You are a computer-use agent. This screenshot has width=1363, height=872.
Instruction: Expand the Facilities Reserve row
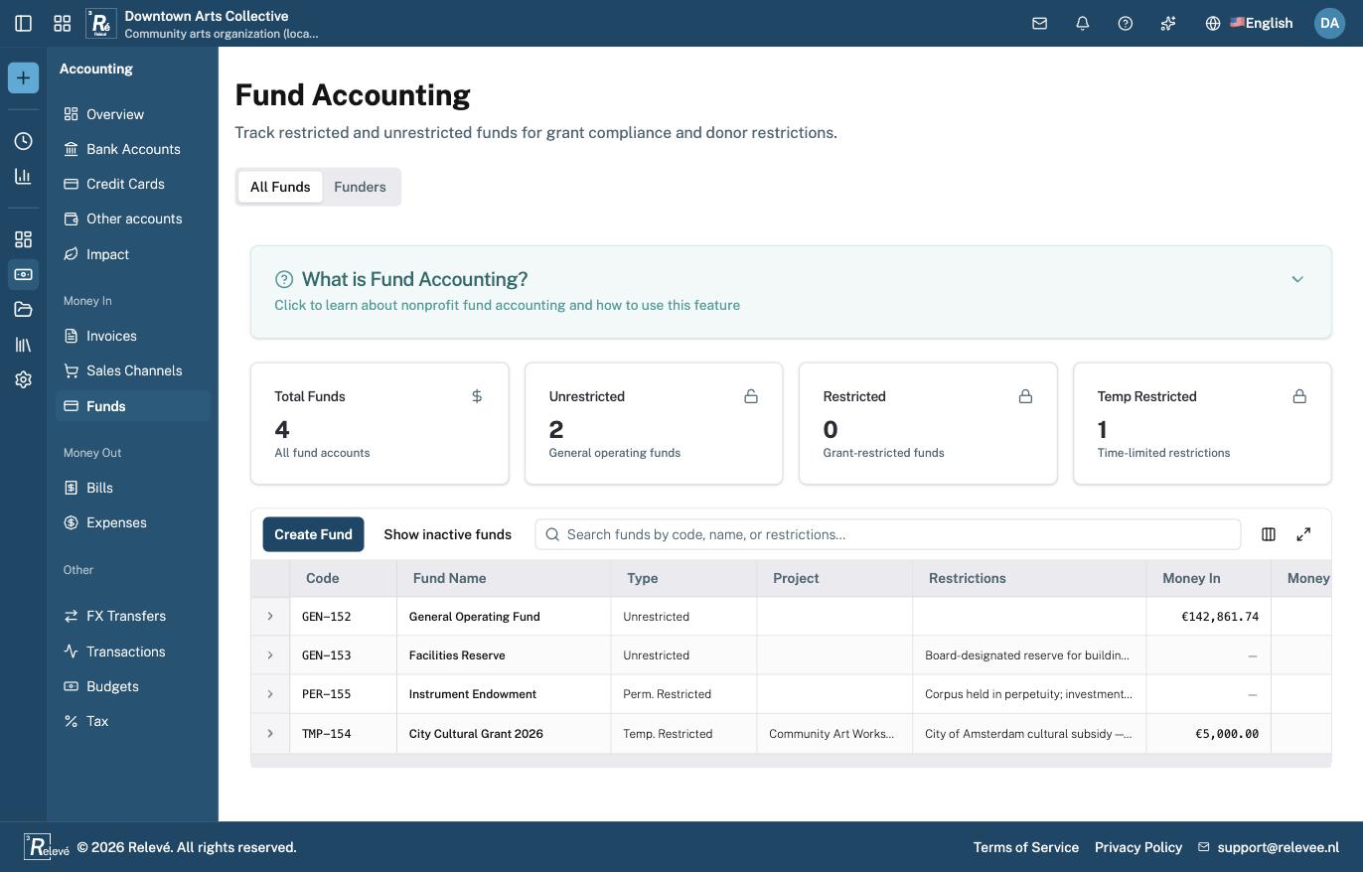pyautogui.click(x=269, y=655)
